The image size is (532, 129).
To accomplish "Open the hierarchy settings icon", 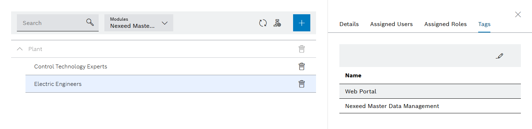I will (277, 23).
